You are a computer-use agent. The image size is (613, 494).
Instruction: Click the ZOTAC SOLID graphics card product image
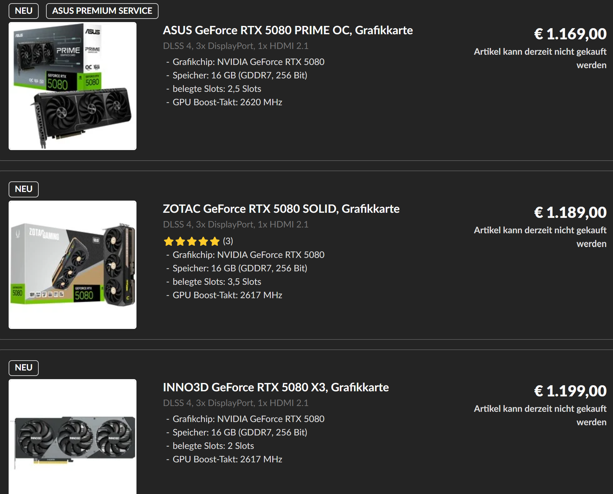click(73, 265)
